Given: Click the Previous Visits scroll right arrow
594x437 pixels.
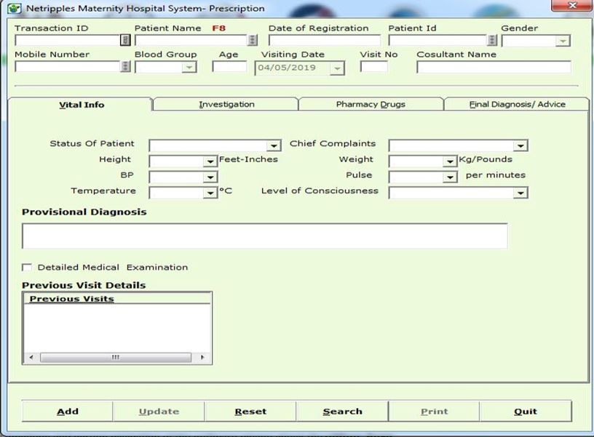Looking at the screenshot, I should [x=202, y=357].
